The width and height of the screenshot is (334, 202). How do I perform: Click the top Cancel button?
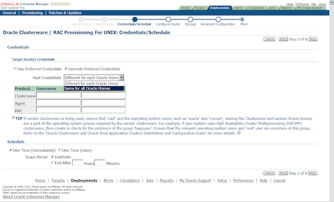(269, 39)
